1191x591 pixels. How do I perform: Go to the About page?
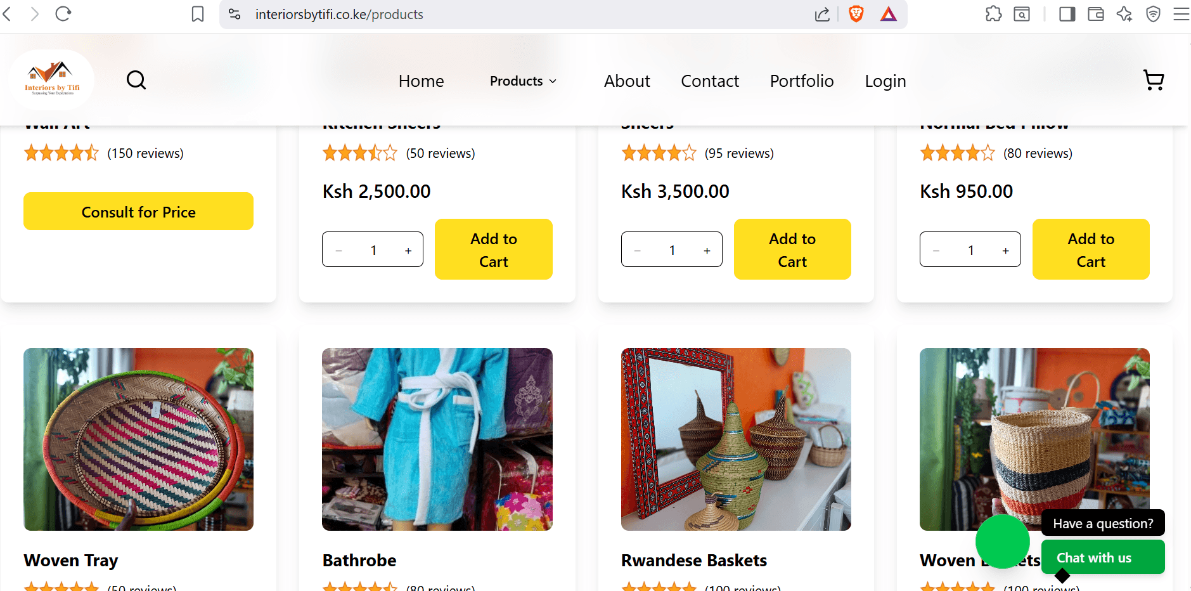point(627,81)
